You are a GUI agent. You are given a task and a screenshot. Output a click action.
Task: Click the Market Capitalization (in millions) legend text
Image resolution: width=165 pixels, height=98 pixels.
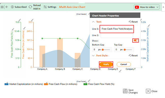tap(26, 84)
